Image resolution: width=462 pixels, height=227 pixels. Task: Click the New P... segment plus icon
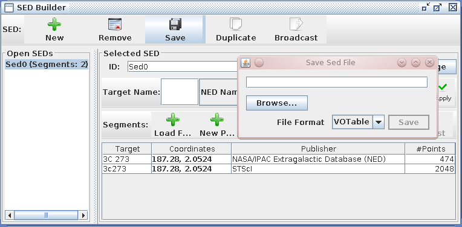(217, 120)
